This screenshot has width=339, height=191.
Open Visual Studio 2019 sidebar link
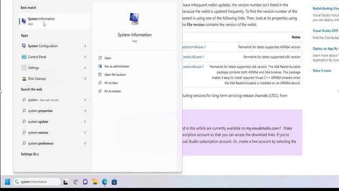[326, 31]
